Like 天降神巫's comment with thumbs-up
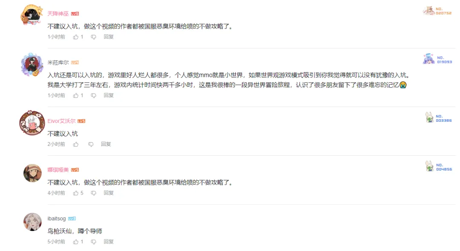Image resolution: width=460 pixels, height=251 pixels. [x=76, y=37]
